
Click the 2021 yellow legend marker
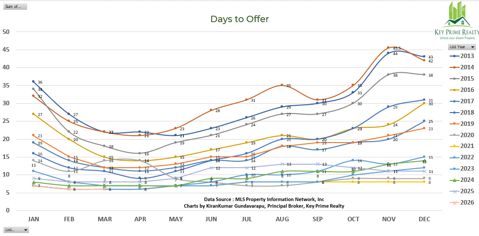455,146
